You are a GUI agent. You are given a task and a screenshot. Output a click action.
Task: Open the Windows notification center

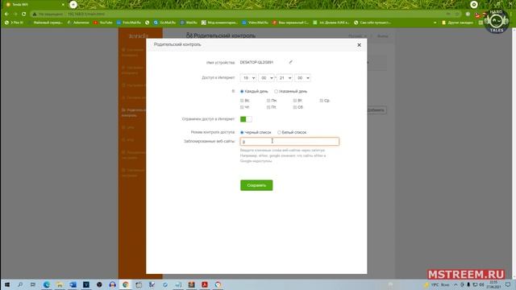coord(508,284)
